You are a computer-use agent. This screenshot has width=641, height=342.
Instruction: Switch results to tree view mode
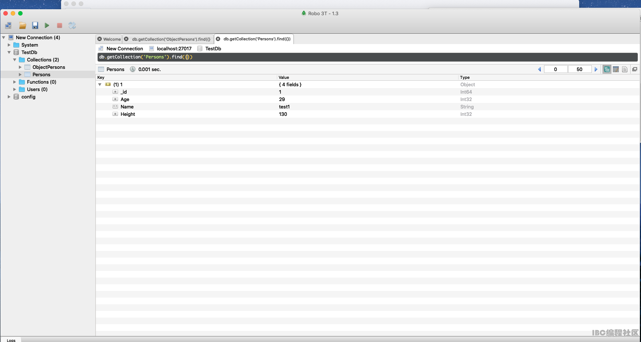point(607,69)
